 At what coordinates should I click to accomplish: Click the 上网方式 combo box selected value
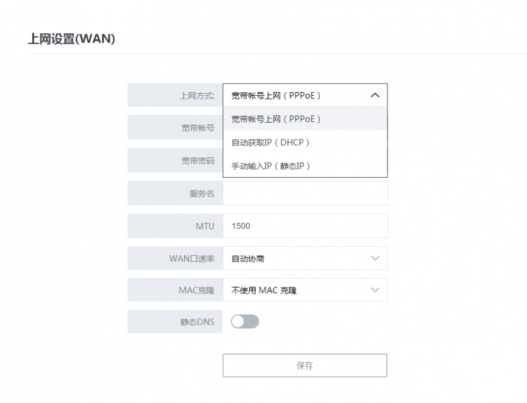click(277, 95)
